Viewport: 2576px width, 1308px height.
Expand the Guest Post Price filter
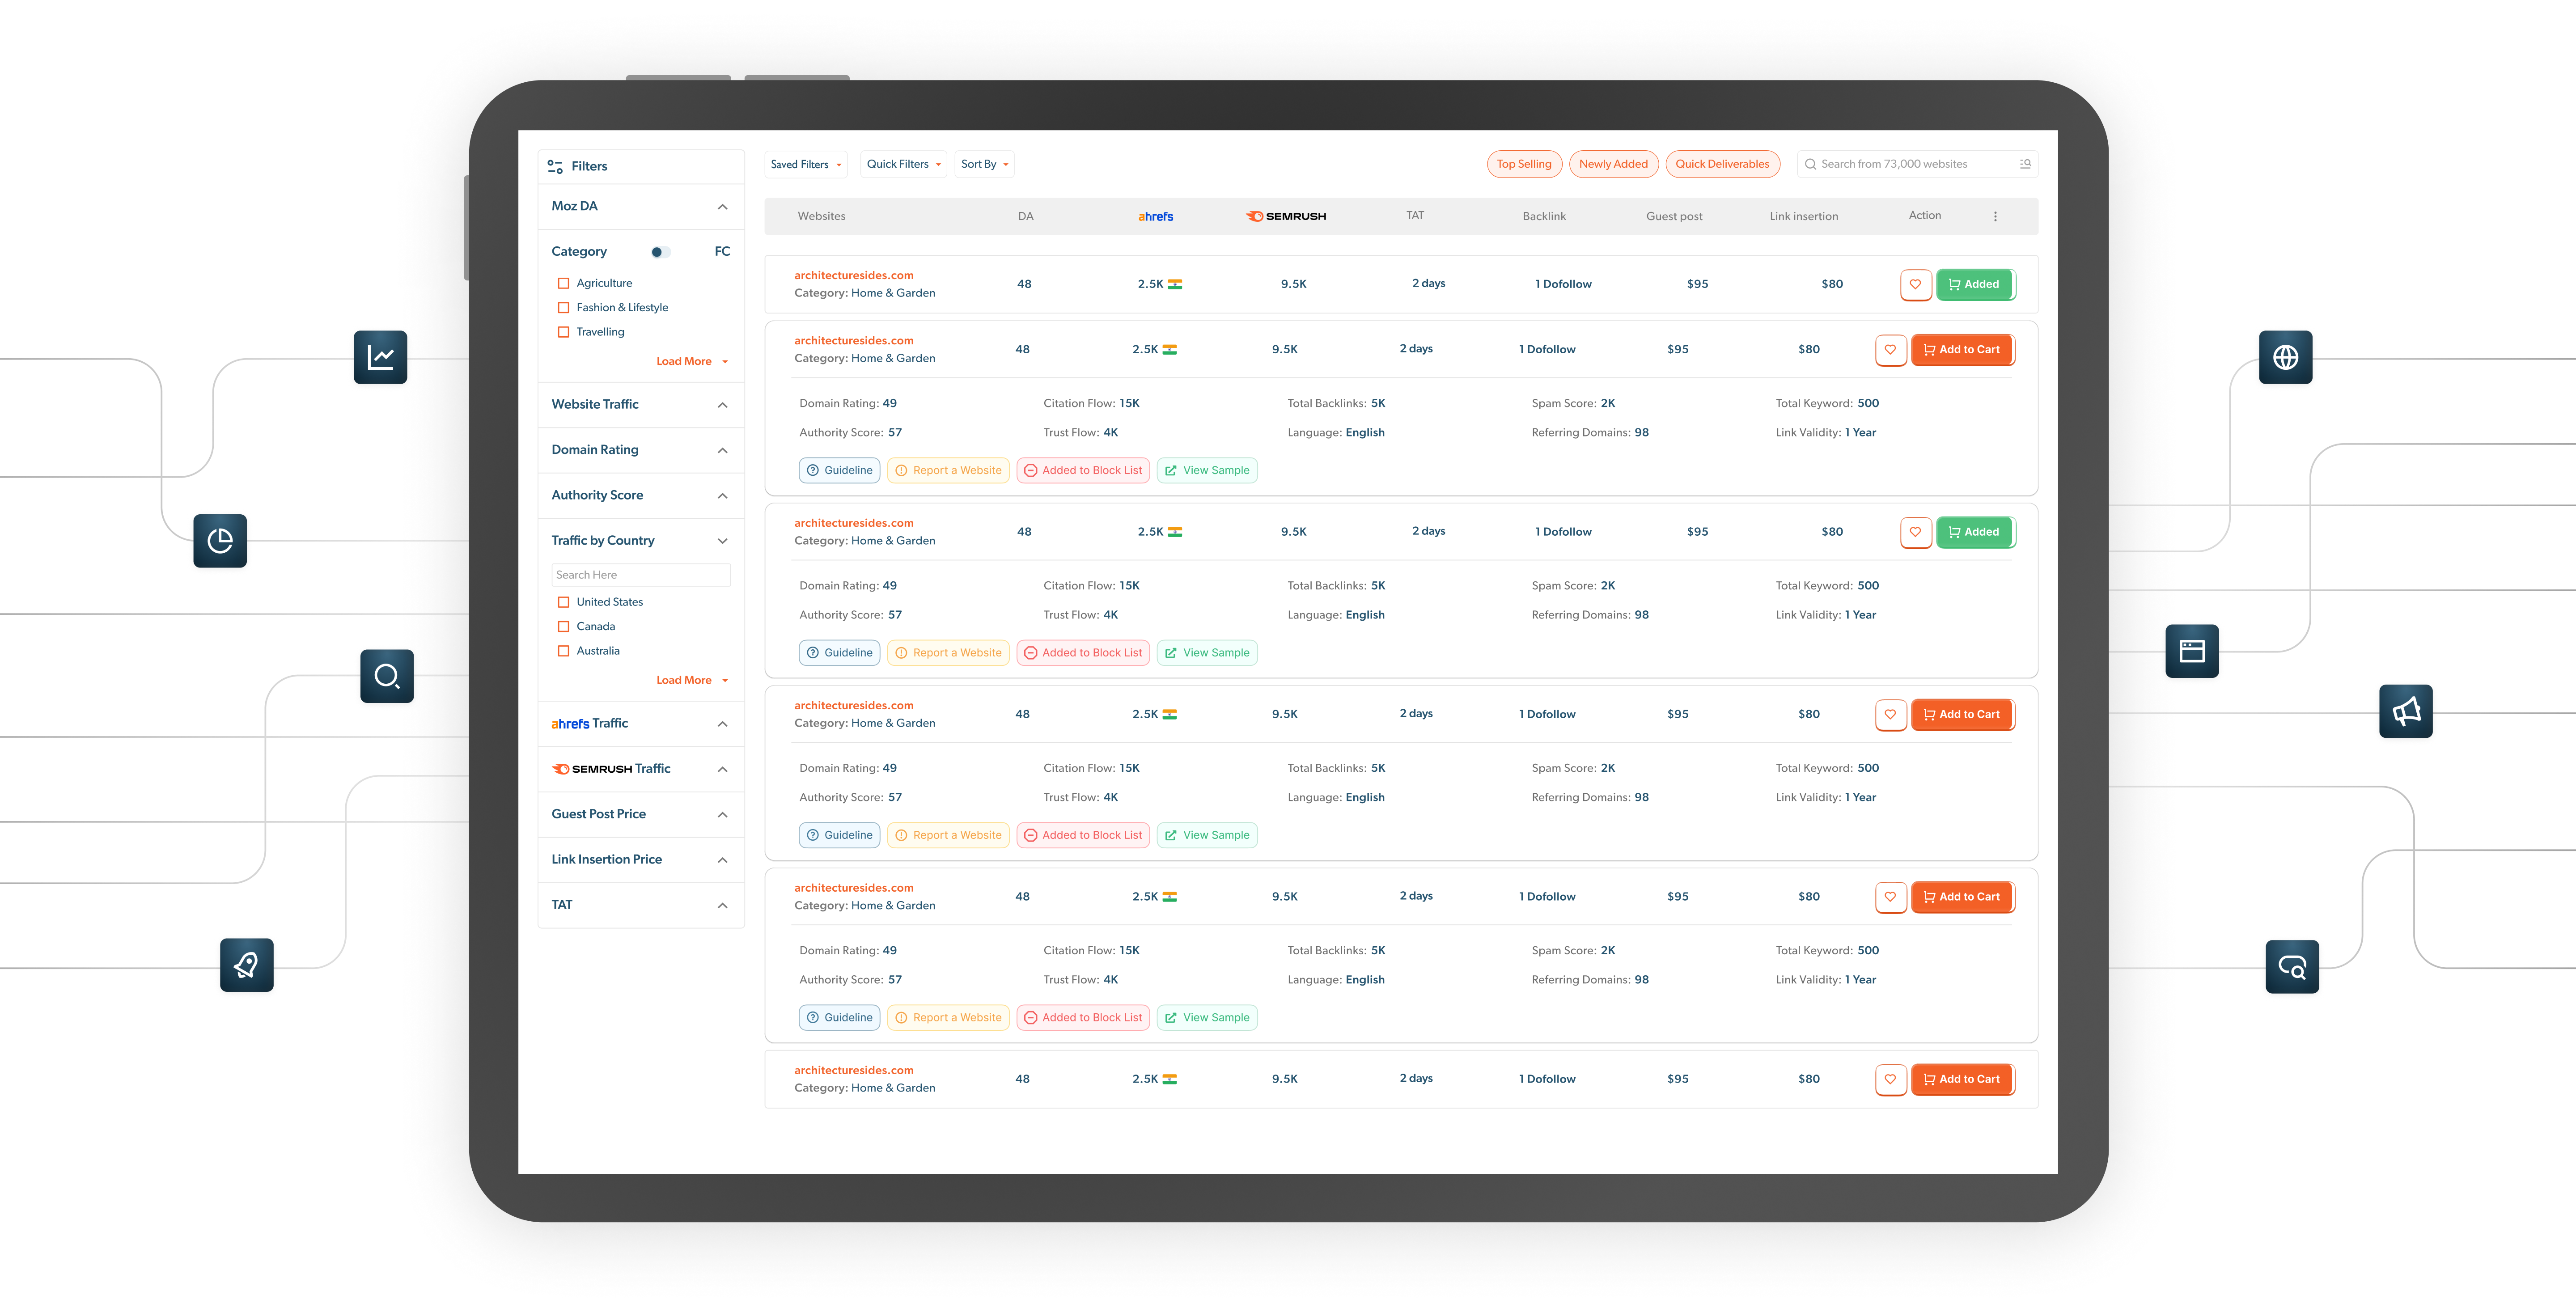pyautogui.click(x=722, y=815)
